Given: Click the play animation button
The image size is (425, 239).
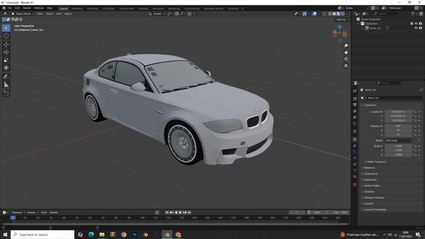Looking at the screenshot, I should tap(180, 212).
